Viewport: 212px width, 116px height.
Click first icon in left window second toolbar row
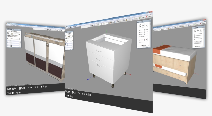coord(8,93)
